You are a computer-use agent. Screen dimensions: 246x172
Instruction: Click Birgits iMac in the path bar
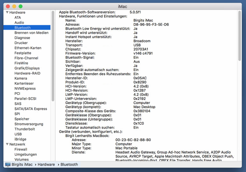[22, 165]
